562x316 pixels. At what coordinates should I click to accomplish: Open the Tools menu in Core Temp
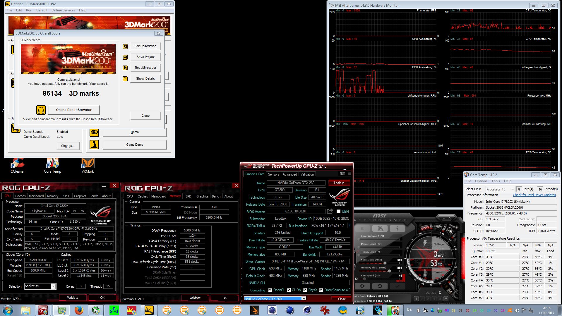click(496, 181)
